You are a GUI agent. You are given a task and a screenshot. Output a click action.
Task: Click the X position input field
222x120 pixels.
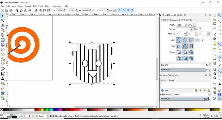pyautogui.click(x=60, y=10)
